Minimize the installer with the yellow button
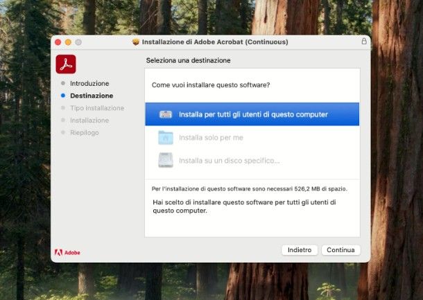The height and width of the screenshot is (300, 423). [x=69, y=42]
